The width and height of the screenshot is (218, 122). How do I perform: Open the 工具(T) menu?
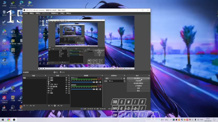coord(62,13)
